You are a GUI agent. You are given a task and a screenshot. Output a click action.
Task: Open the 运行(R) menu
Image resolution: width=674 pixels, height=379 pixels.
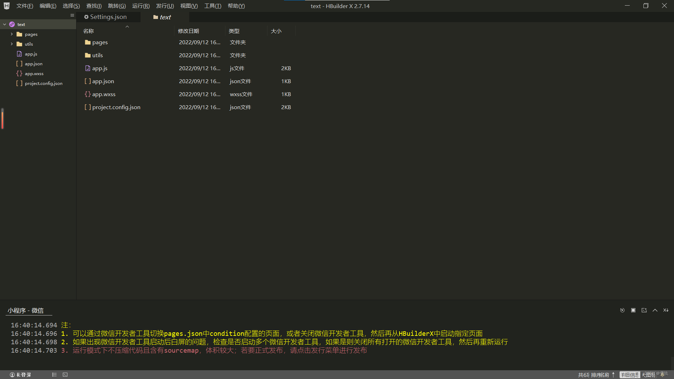141,6
